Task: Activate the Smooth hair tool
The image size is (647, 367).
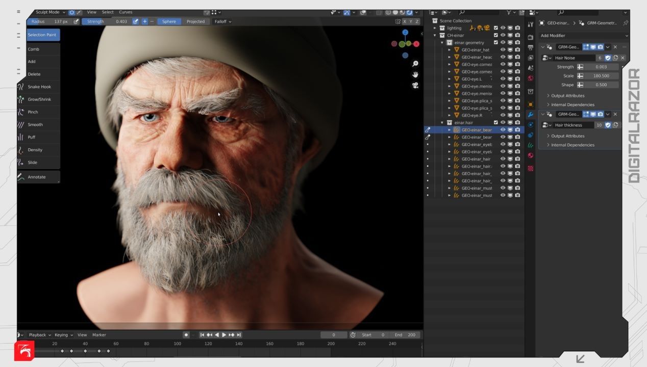Action: pos(35,125)
